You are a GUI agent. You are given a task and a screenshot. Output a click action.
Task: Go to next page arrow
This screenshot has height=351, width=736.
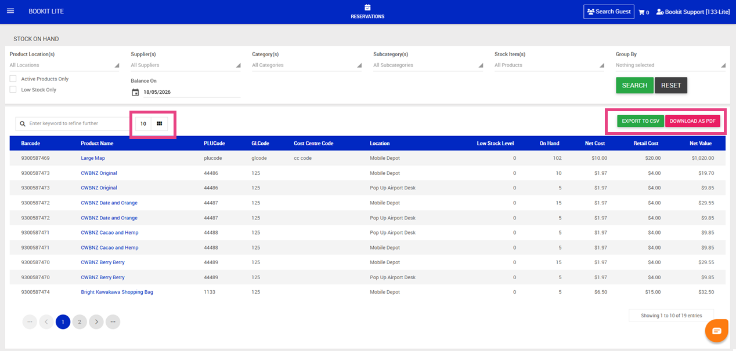(96, 321)
